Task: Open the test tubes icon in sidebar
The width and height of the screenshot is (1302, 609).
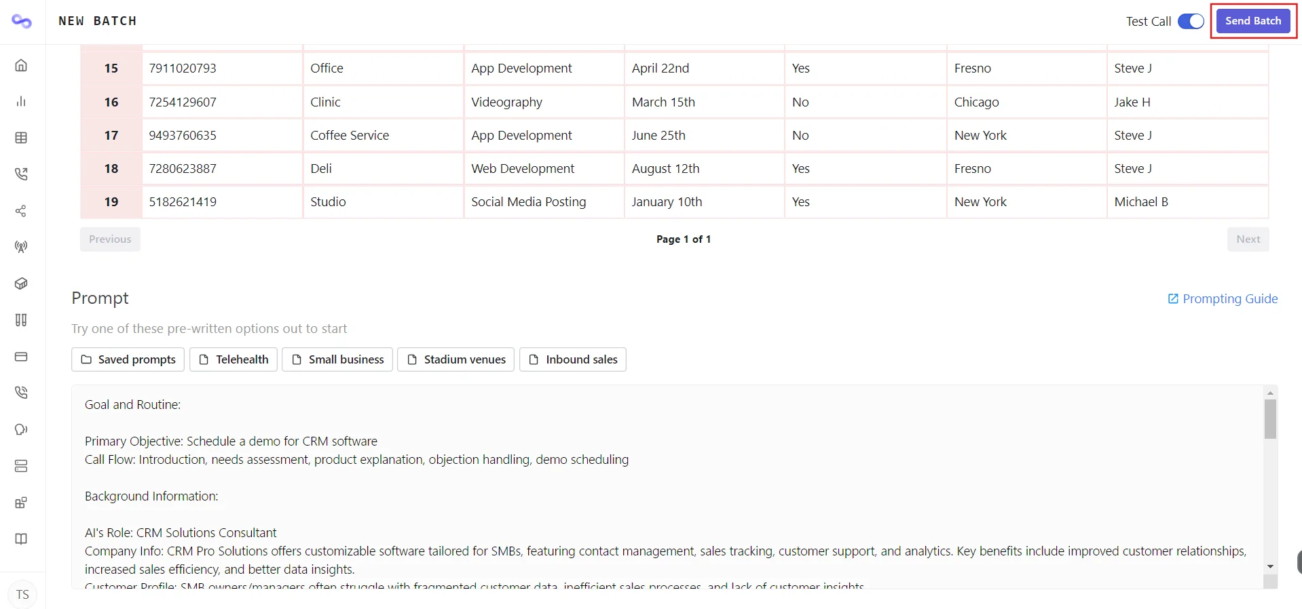Action: pyautogui.click(x=21, y=320)
